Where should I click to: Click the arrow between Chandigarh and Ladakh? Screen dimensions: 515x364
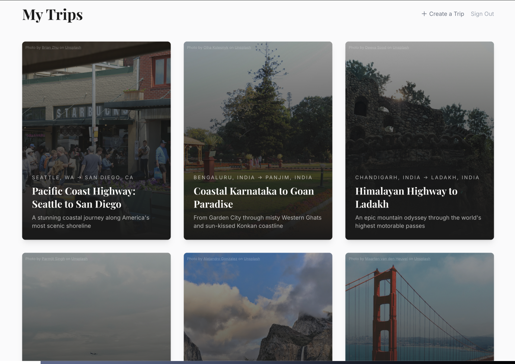pos(426,178)
